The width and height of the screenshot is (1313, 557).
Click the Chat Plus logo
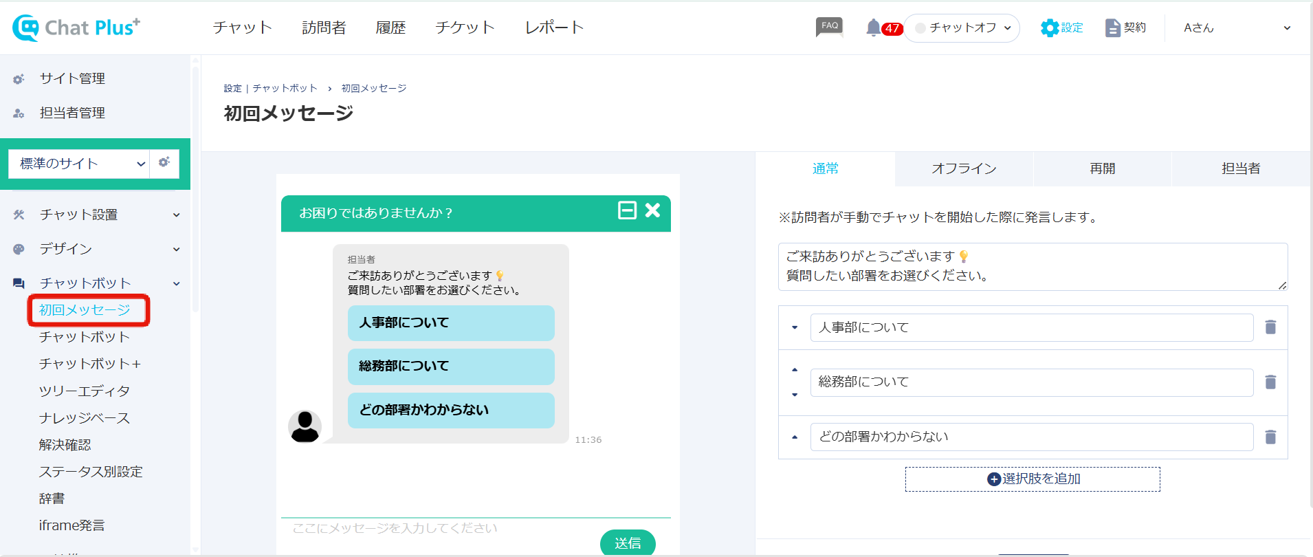click(76, 28)
